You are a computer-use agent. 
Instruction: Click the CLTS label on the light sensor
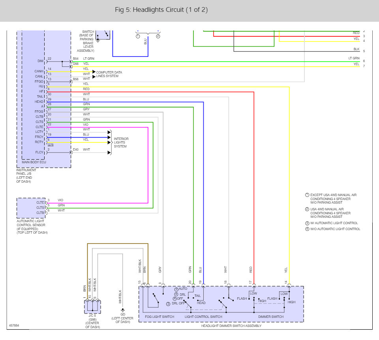(40, 208)
